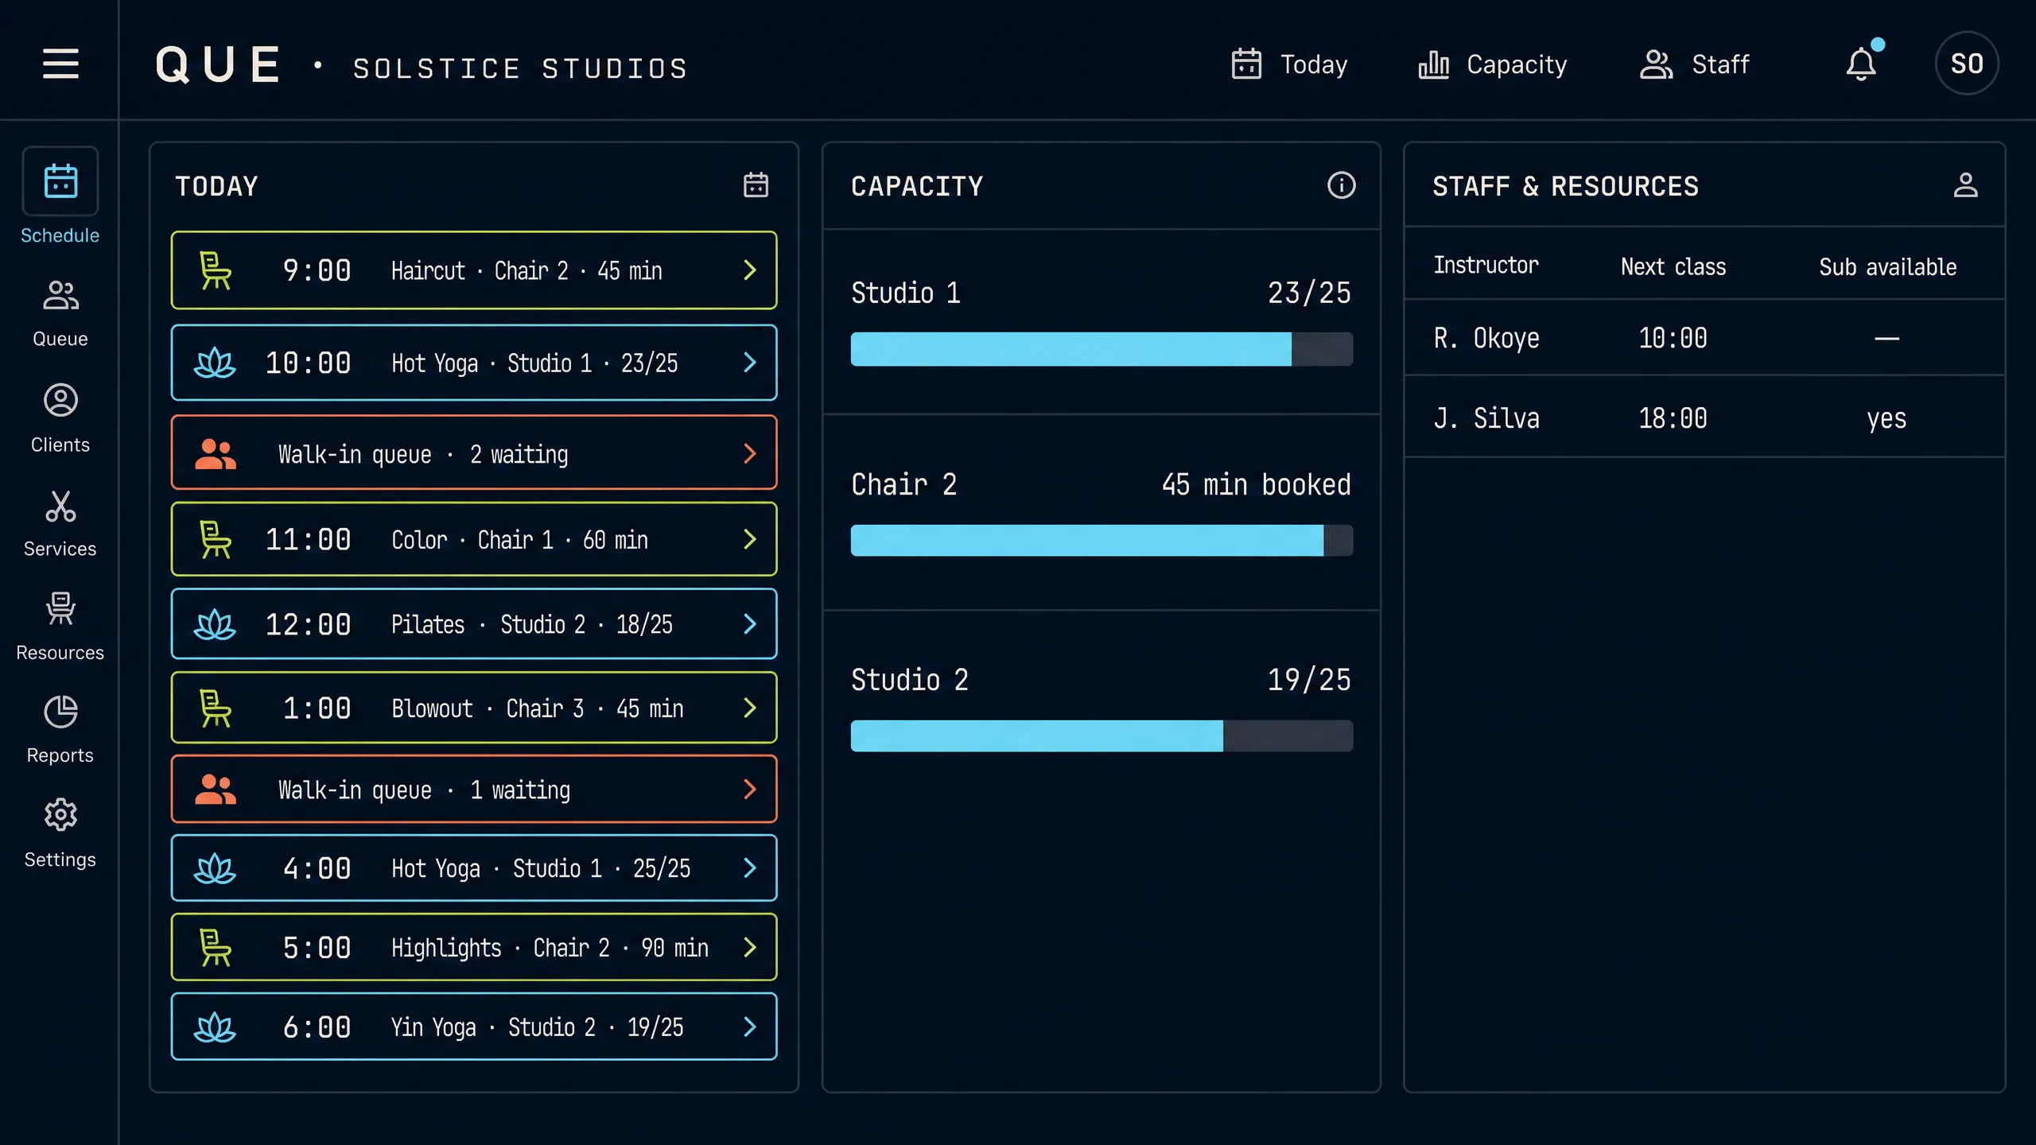The image size is (2036, 1145).
Task: Expand the 1:00 Blowout chevron
Action: pos(750,708)
